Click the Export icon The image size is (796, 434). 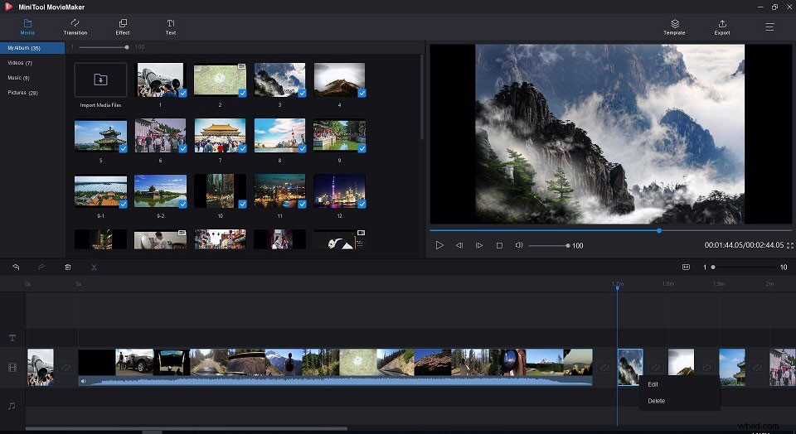722,24
